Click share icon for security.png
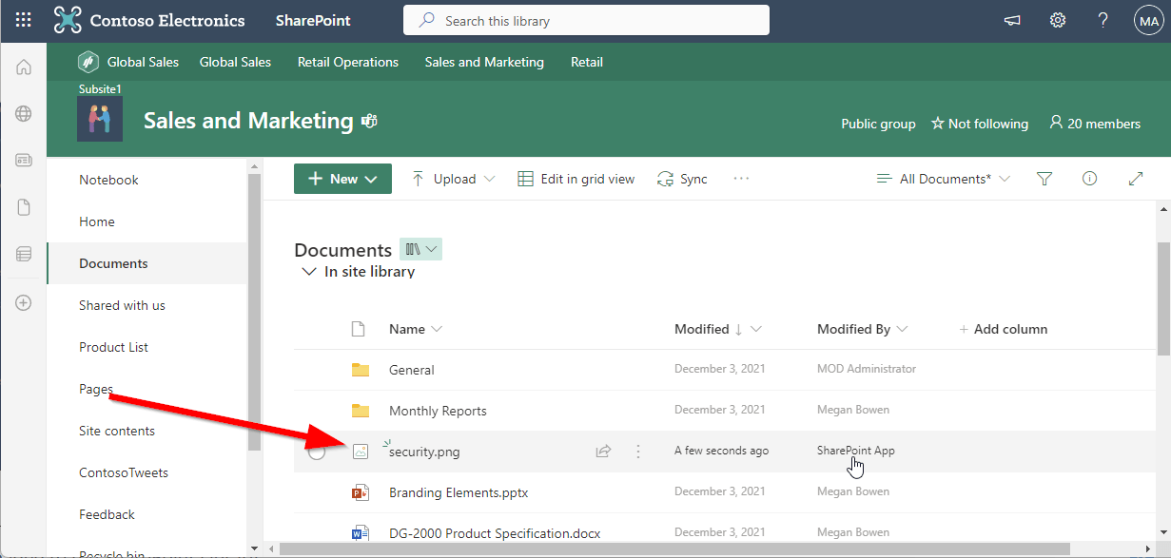1171x558 pixels. [603, 452]
